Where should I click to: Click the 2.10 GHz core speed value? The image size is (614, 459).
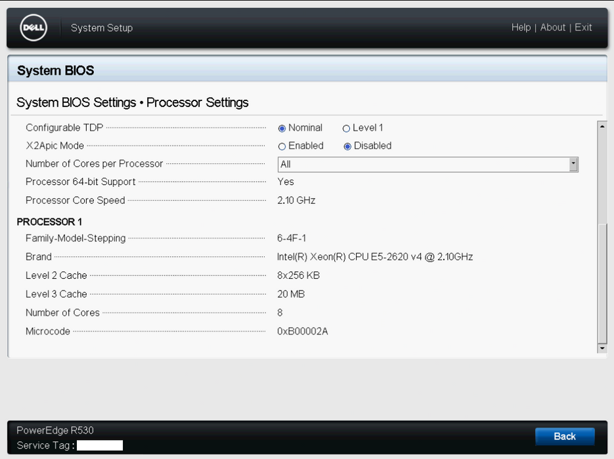(x=296, y=200)
